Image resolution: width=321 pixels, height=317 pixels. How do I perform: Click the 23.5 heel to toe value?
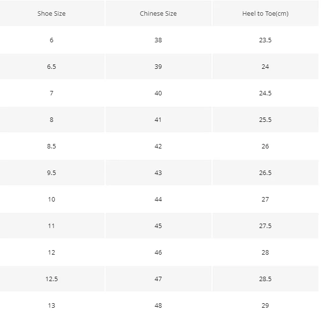click(x=266, y=40)
